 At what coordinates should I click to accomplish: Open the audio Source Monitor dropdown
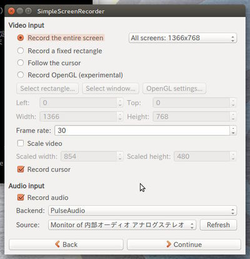pyautogui.click(x=122, y=225)
